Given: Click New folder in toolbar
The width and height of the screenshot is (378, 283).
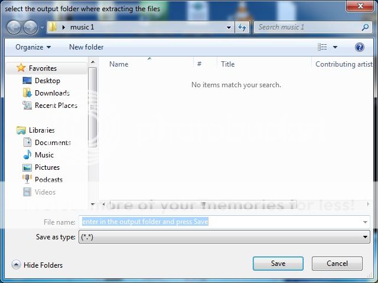Looking at the screenshot, I should [x=86, y=47].
